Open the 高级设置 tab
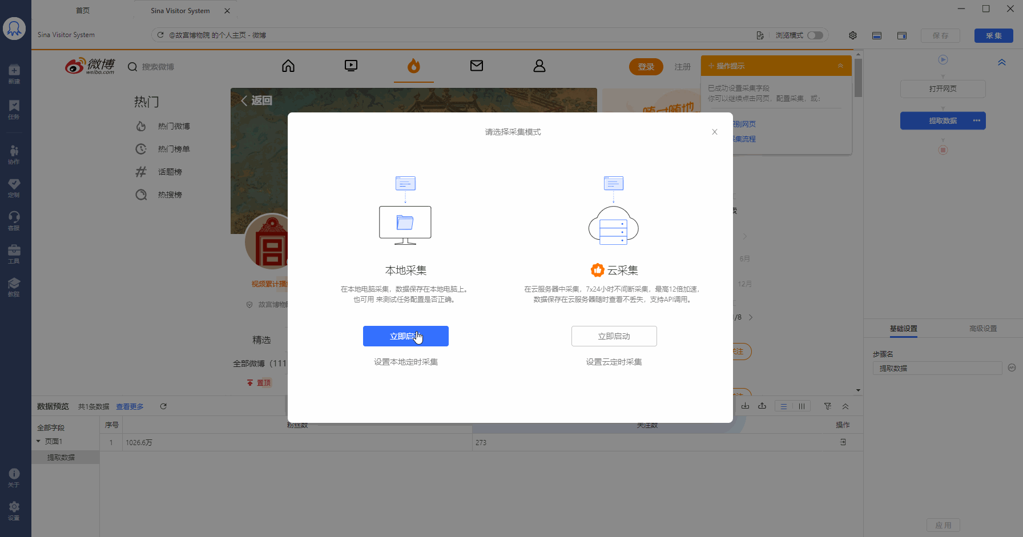This screenshot has width=1023, height=537. coord(983,329)
